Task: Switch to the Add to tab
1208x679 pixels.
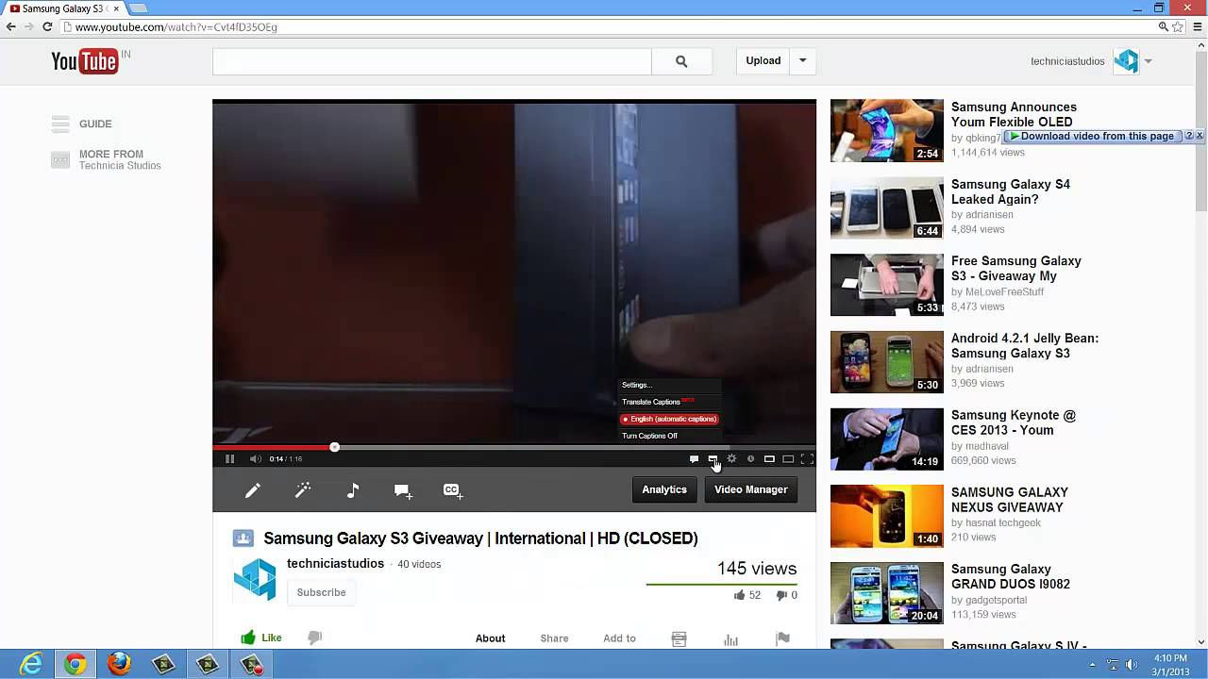Action: click(x=619, y=638)
